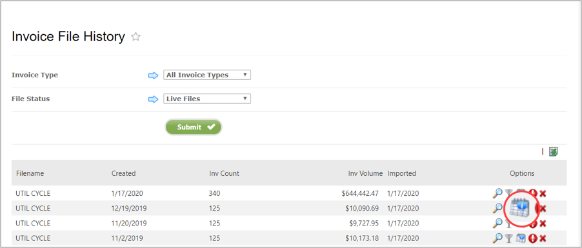Delete the $644,442.47 file with red X
Viewport: 582px width, 248px height.
[543, 193]
